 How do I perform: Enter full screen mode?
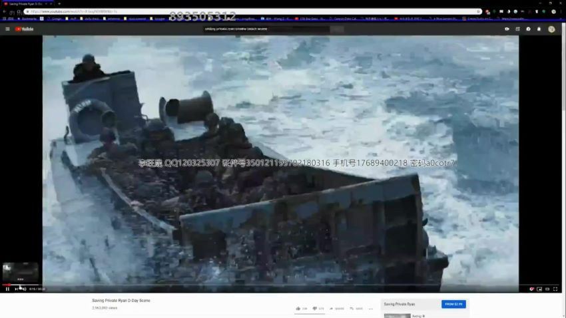click(555, 289)
